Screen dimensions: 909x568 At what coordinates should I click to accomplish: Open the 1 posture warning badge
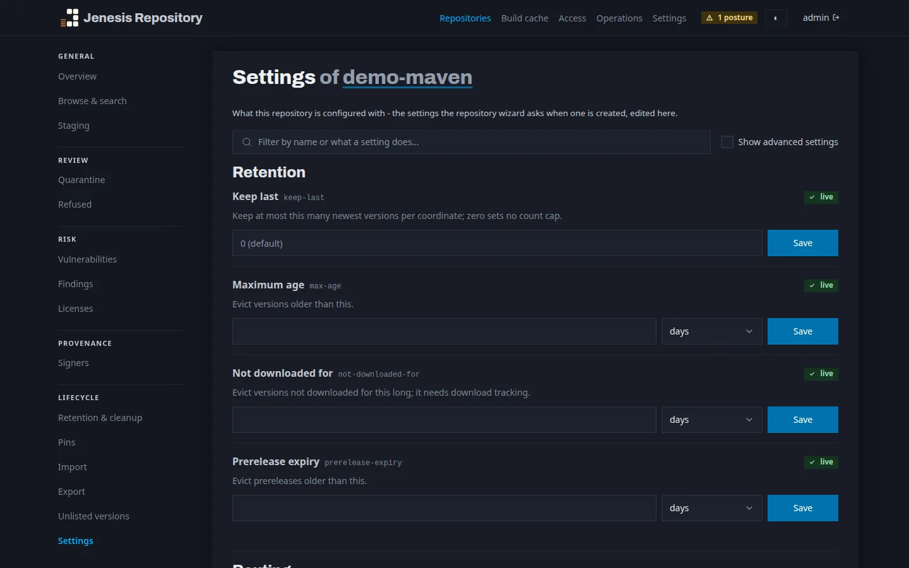point(729,18)
